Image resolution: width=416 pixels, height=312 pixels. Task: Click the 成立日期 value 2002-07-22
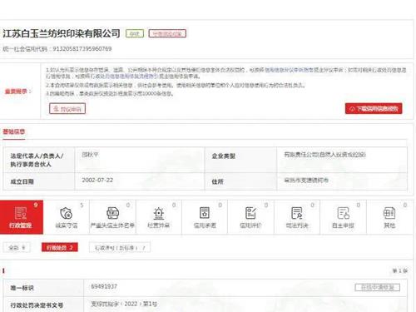(97, 180)
